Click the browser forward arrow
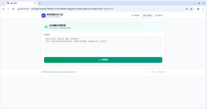 pos(8,9)
